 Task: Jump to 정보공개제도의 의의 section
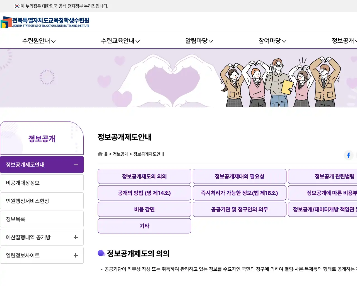click(x=144, y=177)
